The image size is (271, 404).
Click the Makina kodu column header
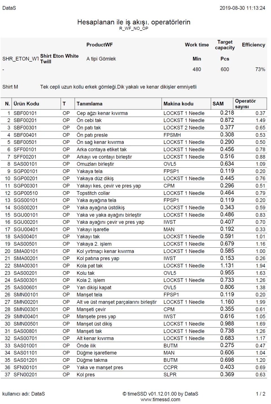pos(178,104)
